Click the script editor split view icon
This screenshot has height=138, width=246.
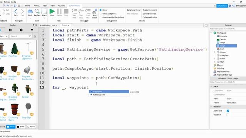(x=206, y=25)
